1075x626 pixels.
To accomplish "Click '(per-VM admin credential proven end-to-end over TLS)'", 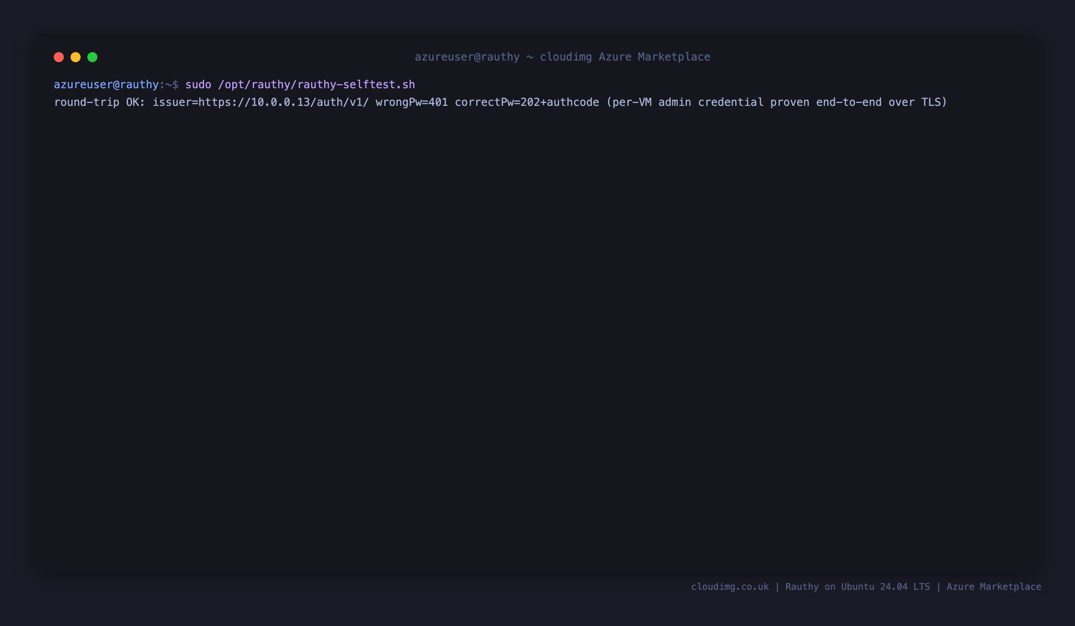I will coord(776,103).
